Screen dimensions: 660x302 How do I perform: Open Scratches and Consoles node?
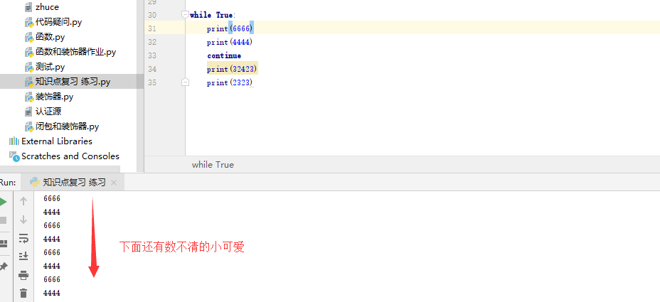point(70,156)
